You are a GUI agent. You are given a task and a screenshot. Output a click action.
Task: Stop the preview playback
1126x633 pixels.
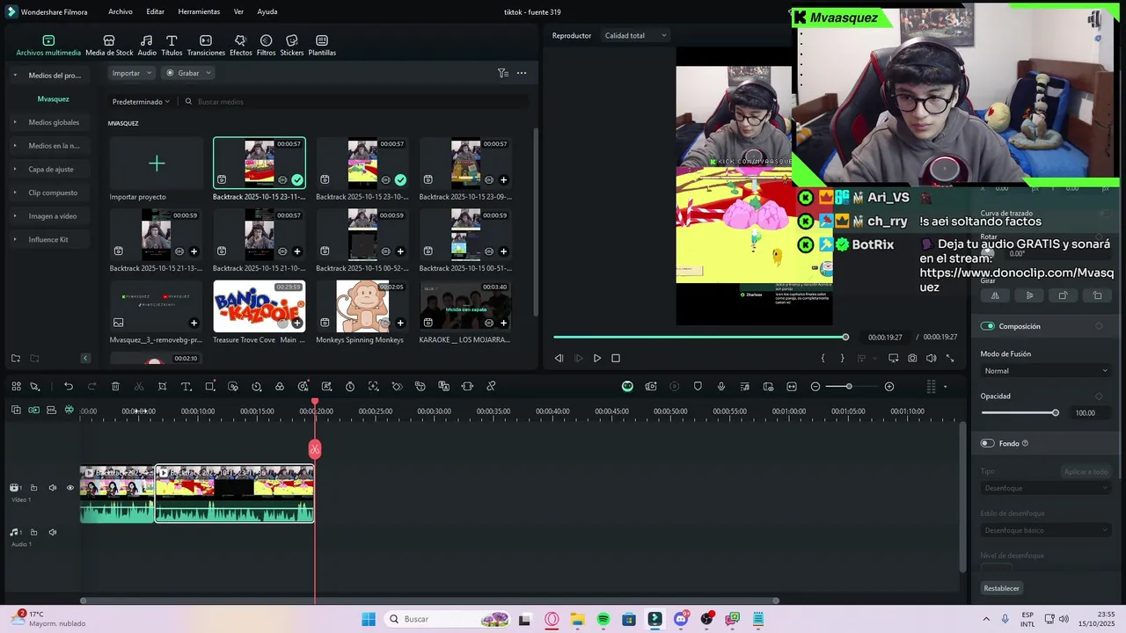[616, 359]
